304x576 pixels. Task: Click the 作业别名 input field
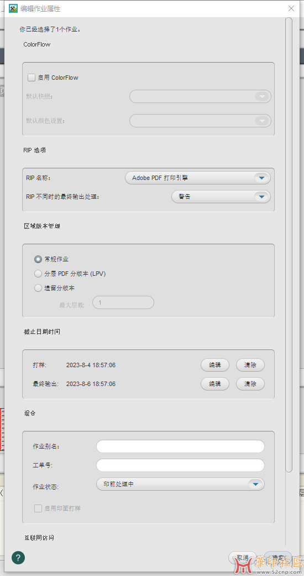(x=180, y=446)
